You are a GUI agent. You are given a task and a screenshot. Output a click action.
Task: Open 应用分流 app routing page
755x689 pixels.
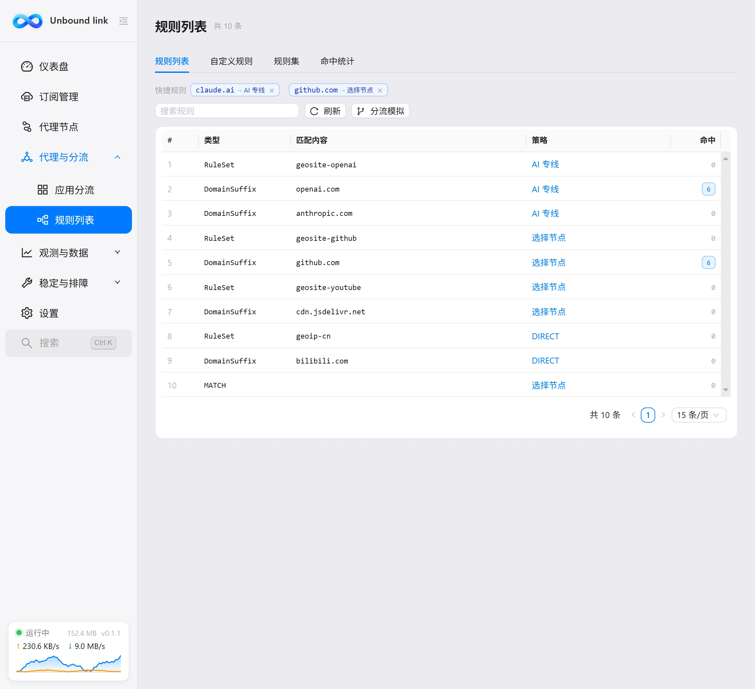[x=69, y=190]
